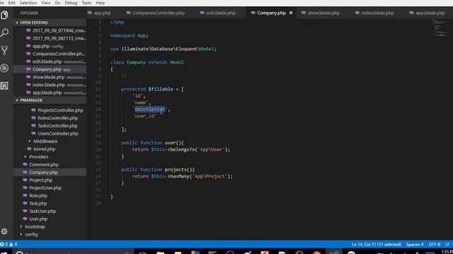Image resolution: width=453 pixels, height=254 pixels.
Task: Close the Company.php tab
Action: (x=291, y=13)
